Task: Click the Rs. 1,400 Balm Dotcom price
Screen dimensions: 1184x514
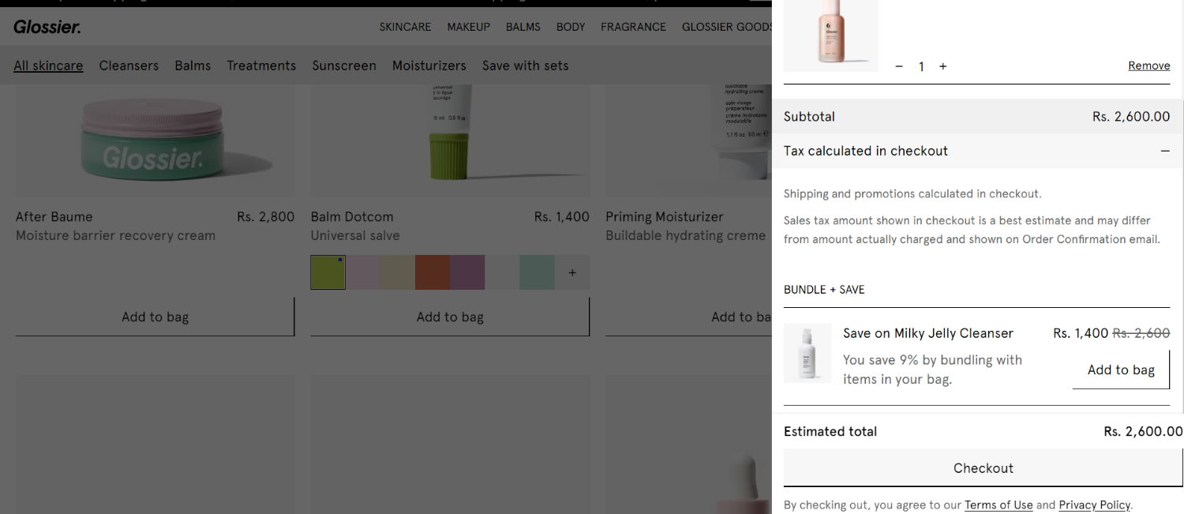Action: 562,216
